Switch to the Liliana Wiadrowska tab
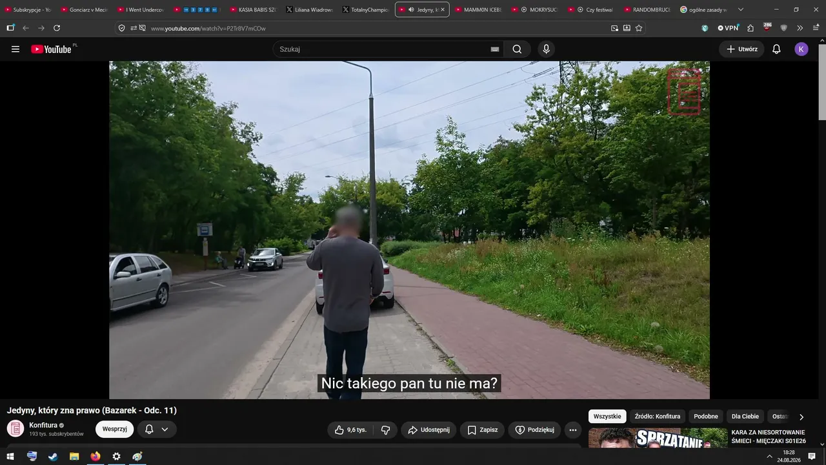Viewport: 826px width, 465px height. pos(310,10)
